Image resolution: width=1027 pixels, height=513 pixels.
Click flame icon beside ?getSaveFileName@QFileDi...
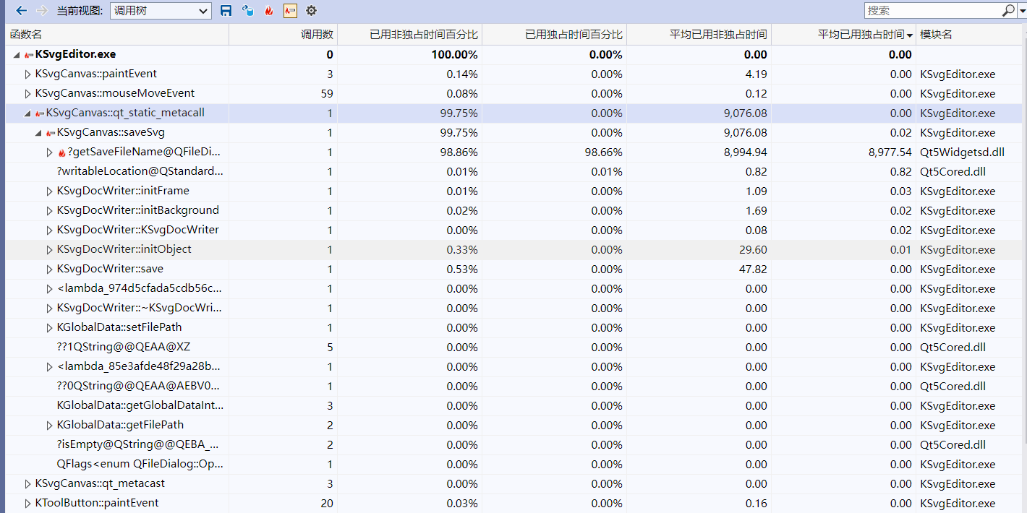pos(61,152)
